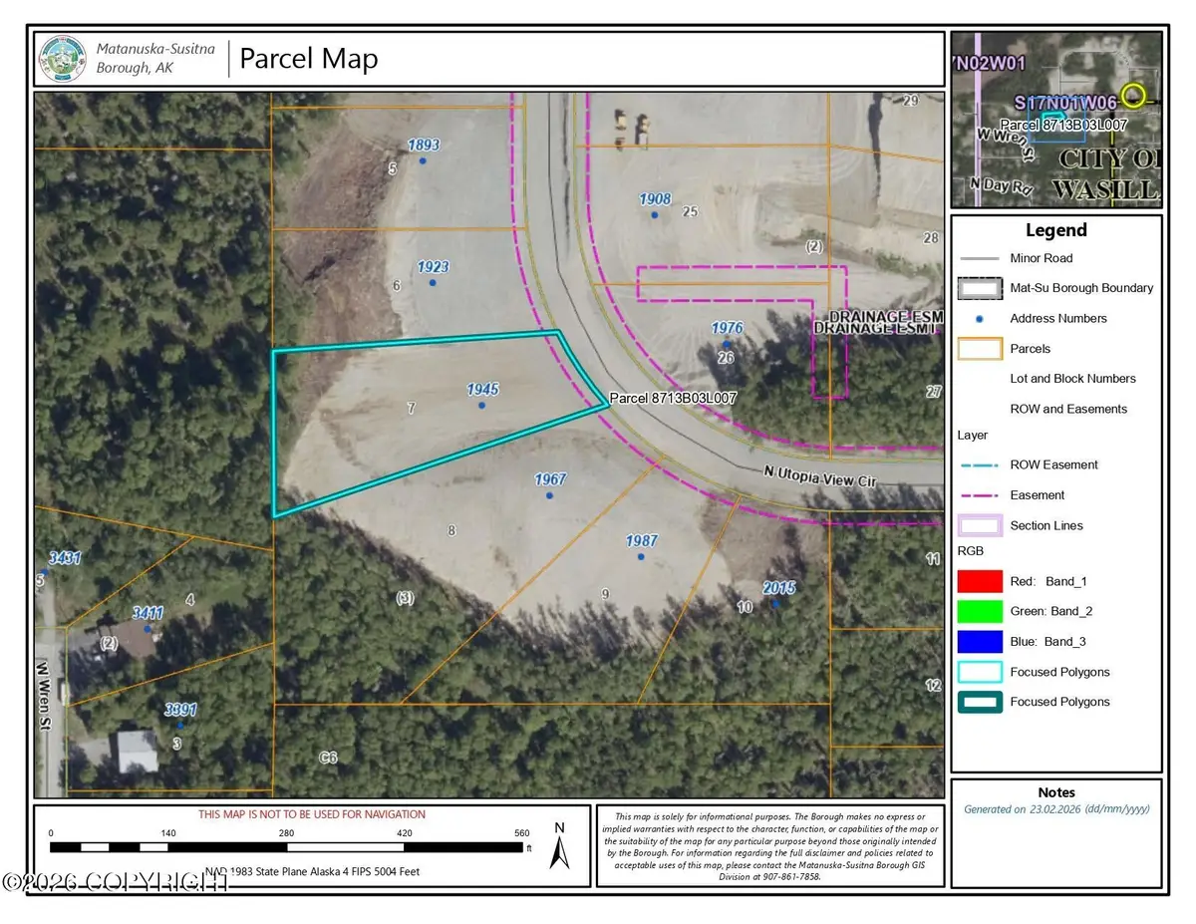The height and width of the screenshot is (924, 1196).
Task: Select the Minor Road line symbol
Action: pyautogui.click(x=979, y=257)
